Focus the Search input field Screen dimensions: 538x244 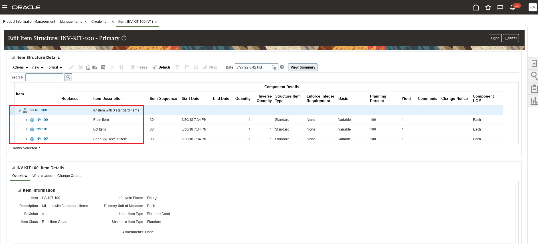pos(44,77)
